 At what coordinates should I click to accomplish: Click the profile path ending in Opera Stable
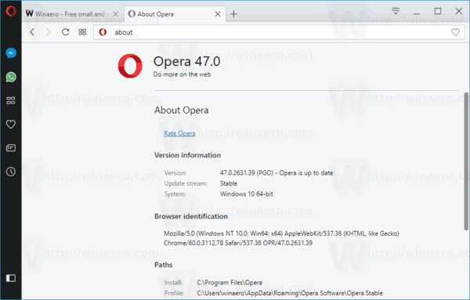tap(290, 293)
